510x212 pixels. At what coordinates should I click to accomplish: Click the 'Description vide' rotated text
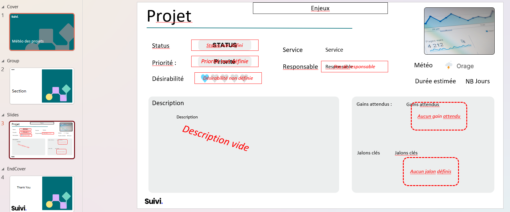(x=215, y=138)
